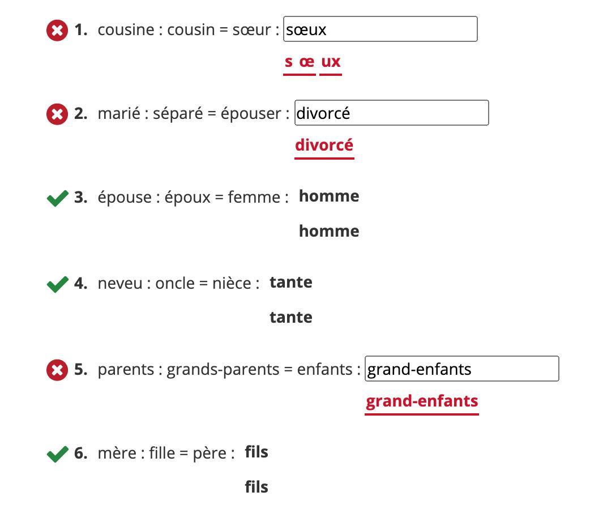Click the green checkmark for question 3
The width and height of the screenshot is (590, 522).
58,198
